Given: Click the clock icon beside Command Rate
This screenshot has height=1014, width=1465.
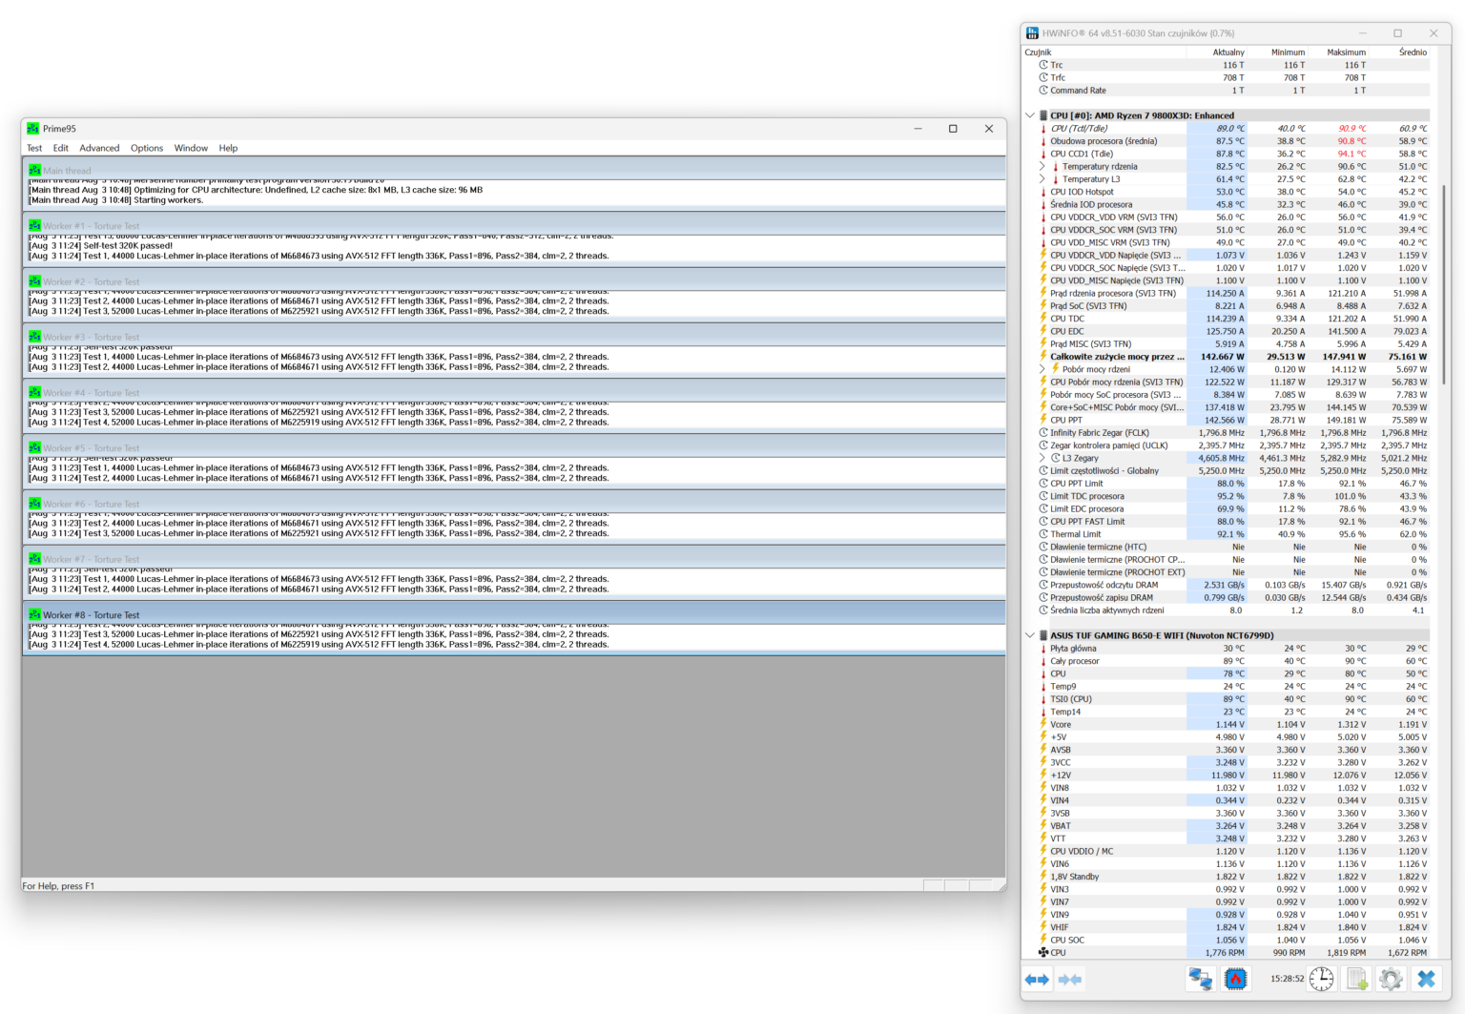Looking at the screenshot, I should pos(1043,91).
